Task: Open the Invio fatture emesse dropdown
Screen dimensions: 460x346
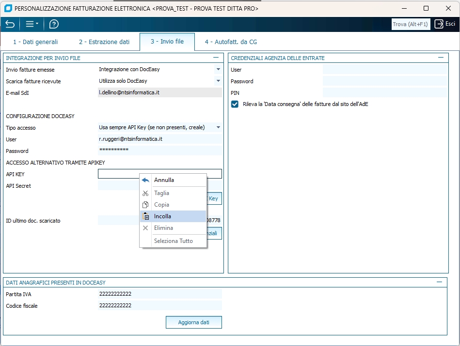Action: click(218, 69)
